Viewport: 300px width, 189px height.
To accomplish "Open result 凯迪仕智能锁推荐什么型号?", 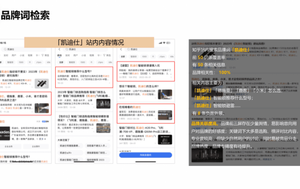I will point(84,77).
